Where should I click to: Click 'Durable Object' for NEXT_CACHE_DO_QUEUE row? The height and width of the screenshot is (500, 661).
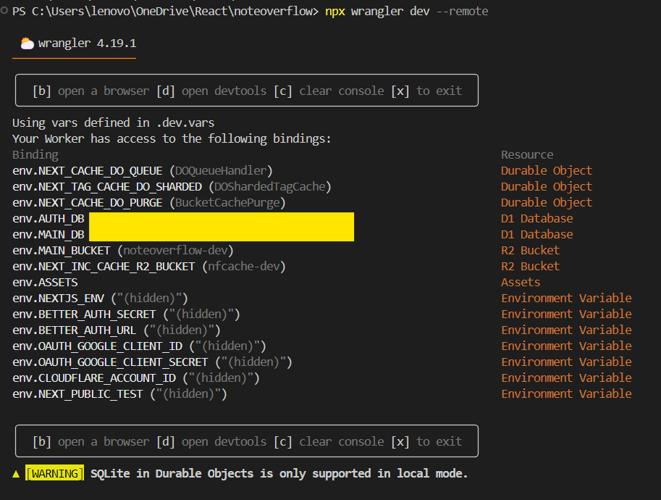point(547,171)
